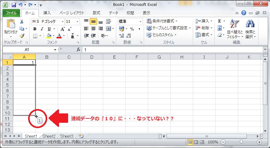Switch to 数式 (Formulas) ribbon tab
Image resolution: width=270 pixels, height=148 pixels.
point(97,13)
